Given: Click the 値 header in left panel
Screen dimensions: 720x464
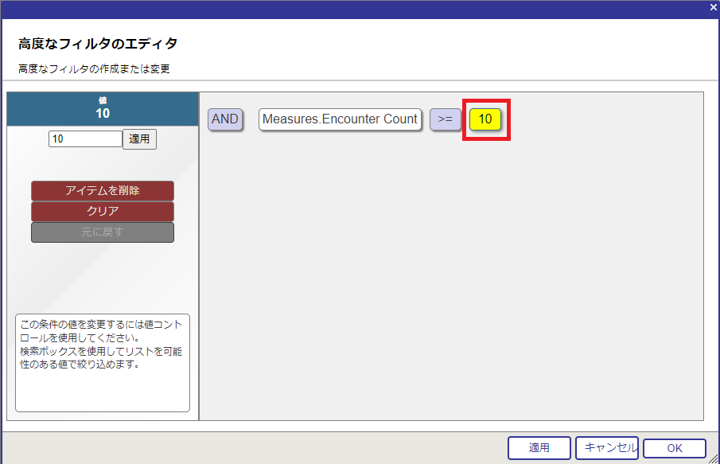Looking at the screenshot, I should [103, 109].
